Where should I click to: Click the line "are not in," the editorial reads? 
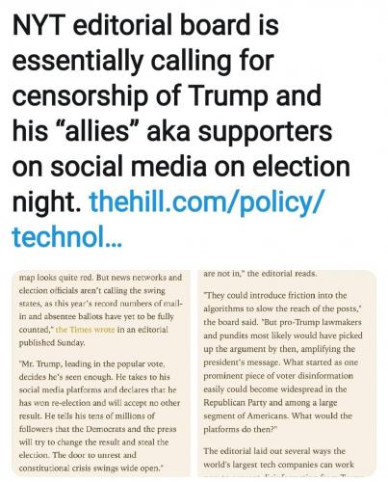coord(260,274)
